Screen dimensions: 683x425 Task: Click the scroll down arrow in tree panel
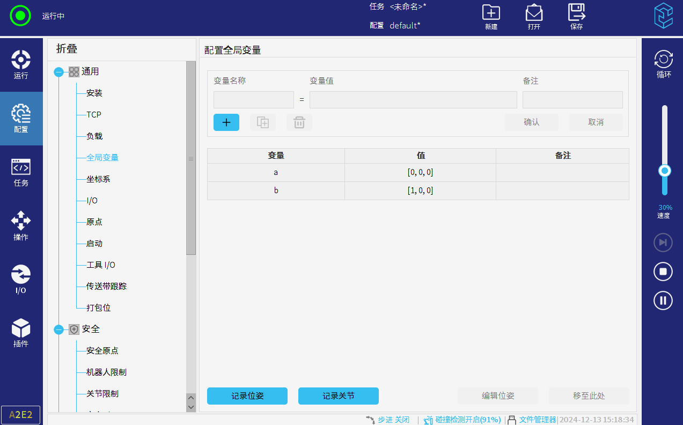(191, 407)
